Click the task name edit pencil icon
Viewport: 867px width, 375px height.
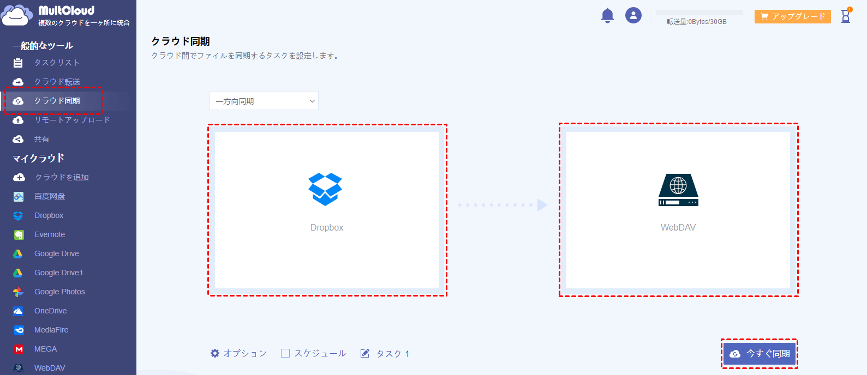[x=365, y=353]
